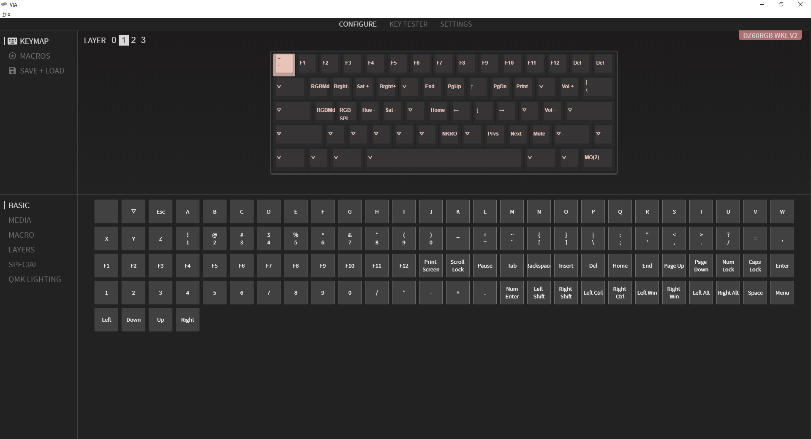
Task: Assign the Page Down keycode
Action: (701, 266)
